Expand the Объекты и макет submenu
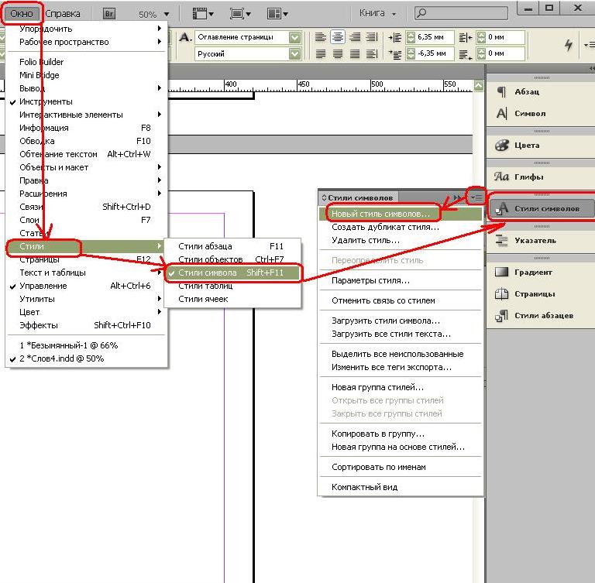Image resolution: width=595 pixels, height=583 pixels. (87, 167)
